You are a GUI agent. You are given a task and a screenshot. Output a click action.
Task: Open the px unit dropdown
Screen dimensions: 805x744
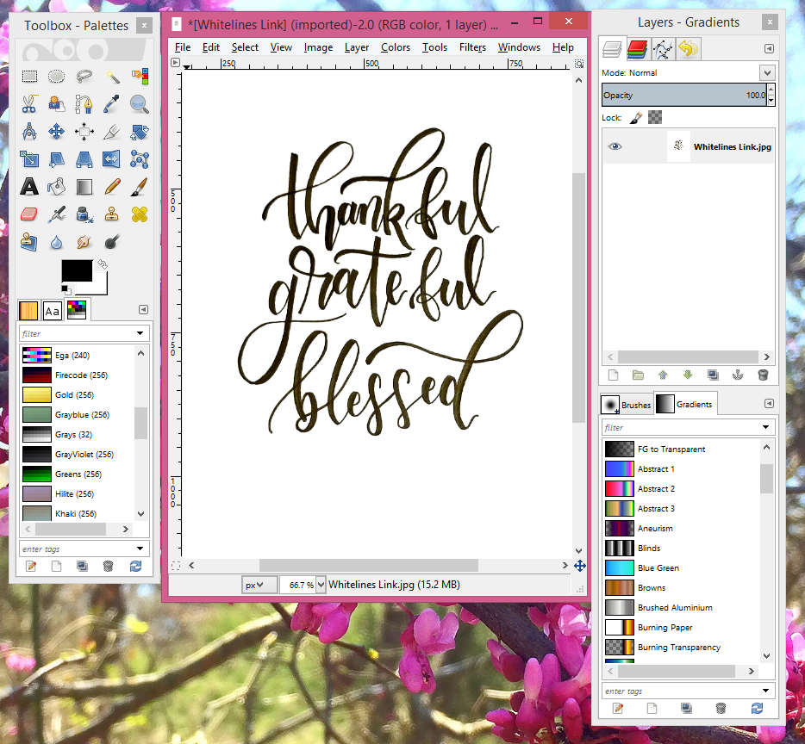259,585
